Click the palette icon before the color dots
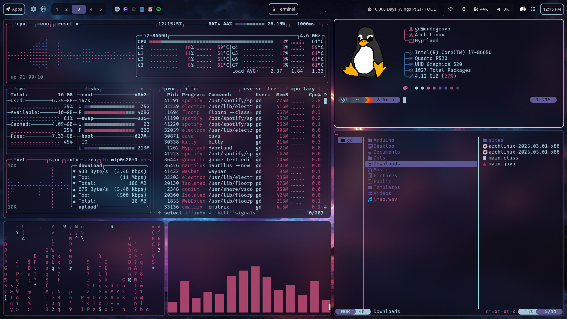The width and height of the screenshot is (567, 319). [405, 88]
